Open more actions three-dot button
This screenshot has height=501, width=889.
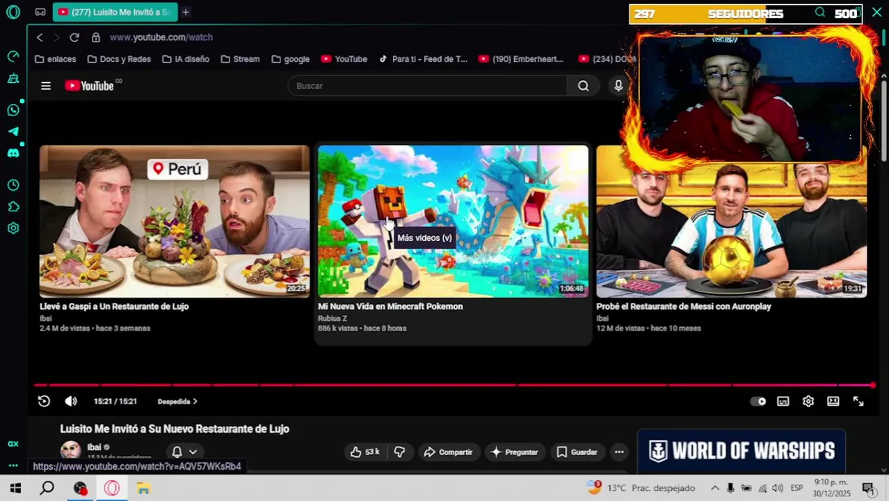618,452
